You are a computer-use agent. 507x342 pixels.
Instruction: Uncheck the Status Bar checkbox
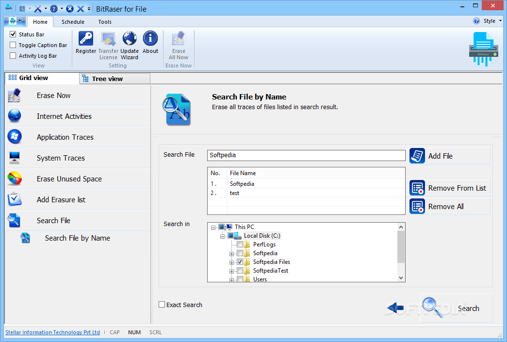pos(13,34)
